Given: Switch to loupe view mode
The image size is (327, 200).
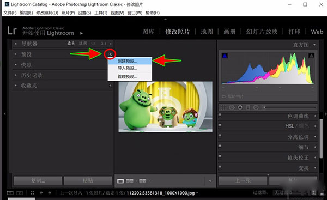Looking at the screenshot, I should click(120, 181).
